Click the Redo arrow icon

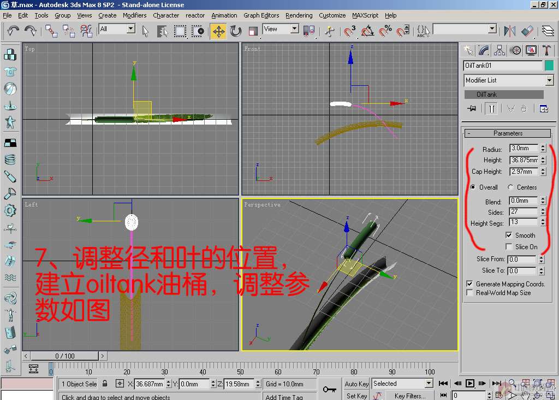[x=31, y=31]
